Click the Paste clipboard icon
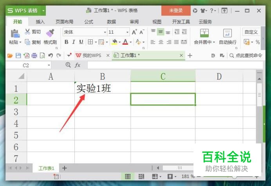 15,34
